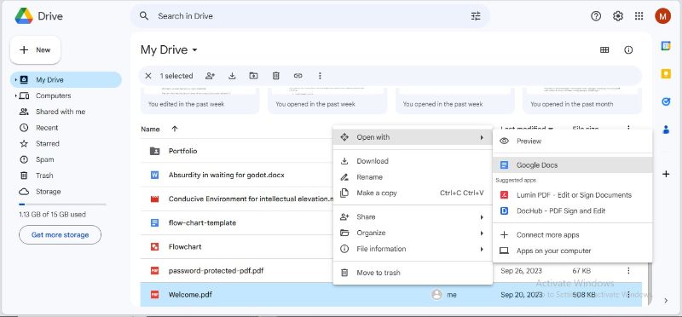Click the Search in Drive field

pos(309,16)
